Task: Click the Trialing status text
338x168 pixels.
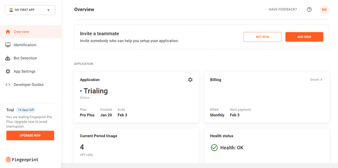Action: (96, 91)
